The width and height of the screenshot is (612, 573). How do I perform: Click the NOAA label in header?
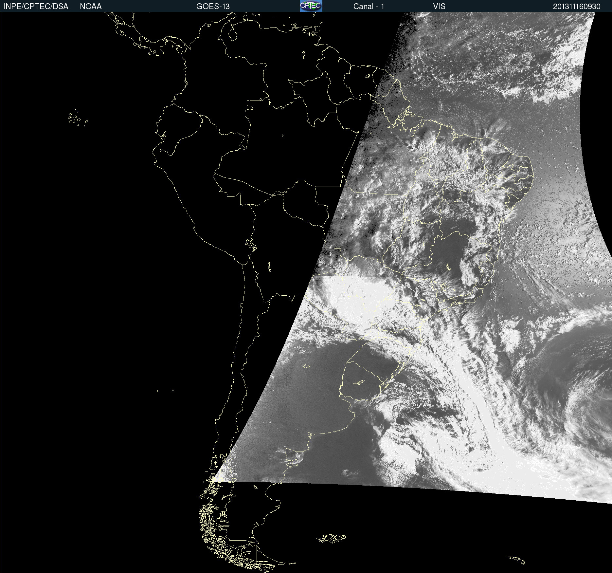click(91, 7)
